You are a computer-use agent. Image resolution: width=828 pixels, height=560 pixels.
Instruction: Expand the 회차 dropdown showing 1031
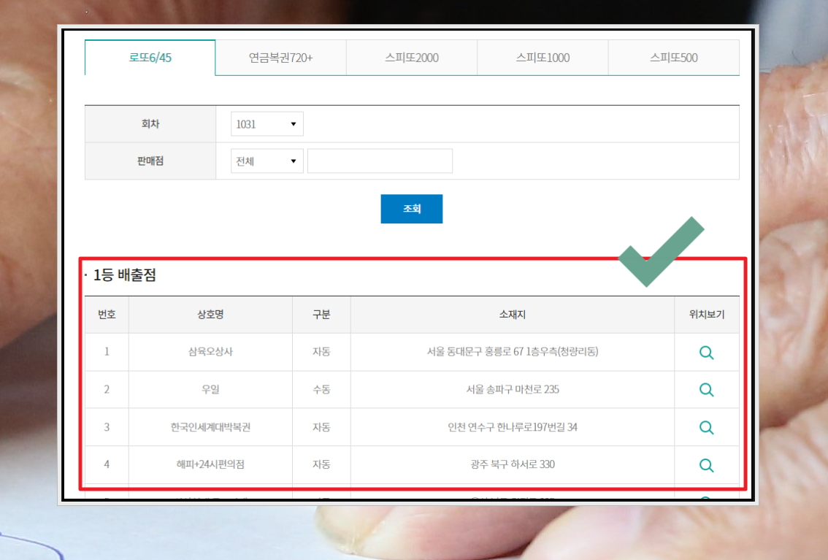coord(267,124)
